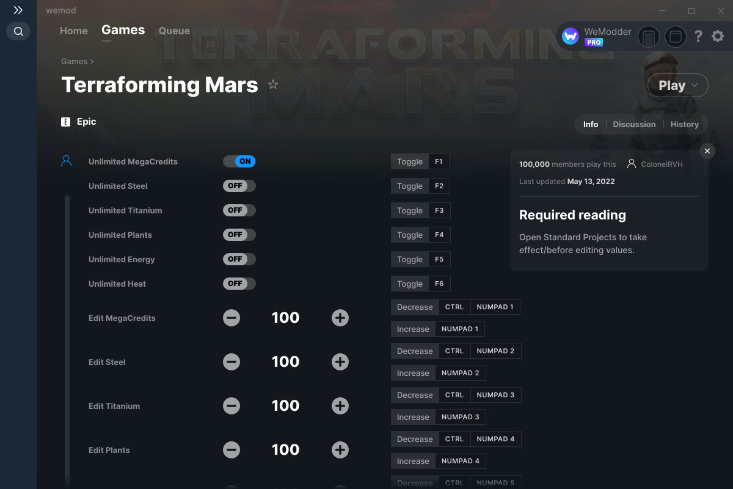Select the player category icon
The height and width of the screenshot is (489, 733).
[67, 161]
